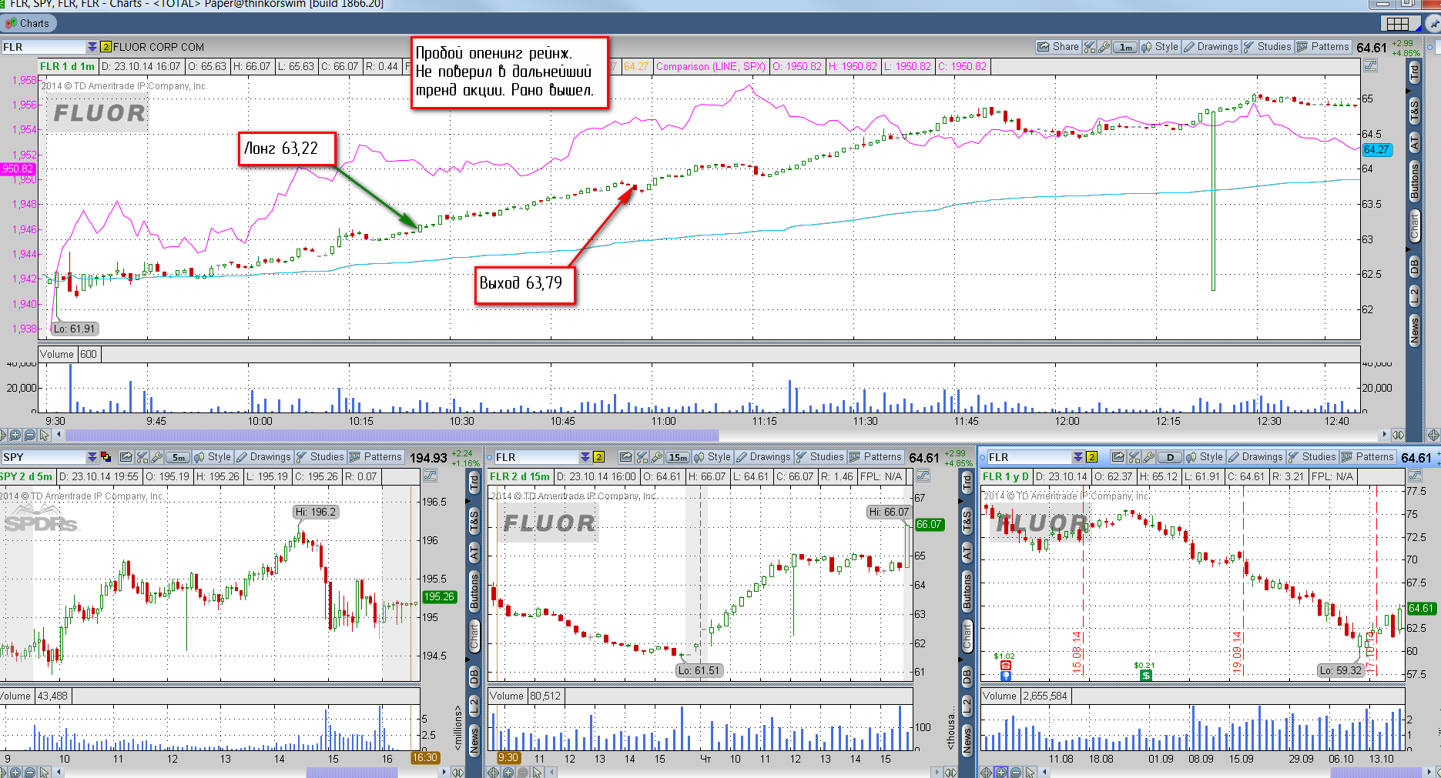Toggle L2 side panel on main chart
Image resolution: width=1441 pixels, height=778 pixels.
click(1414, 296)
